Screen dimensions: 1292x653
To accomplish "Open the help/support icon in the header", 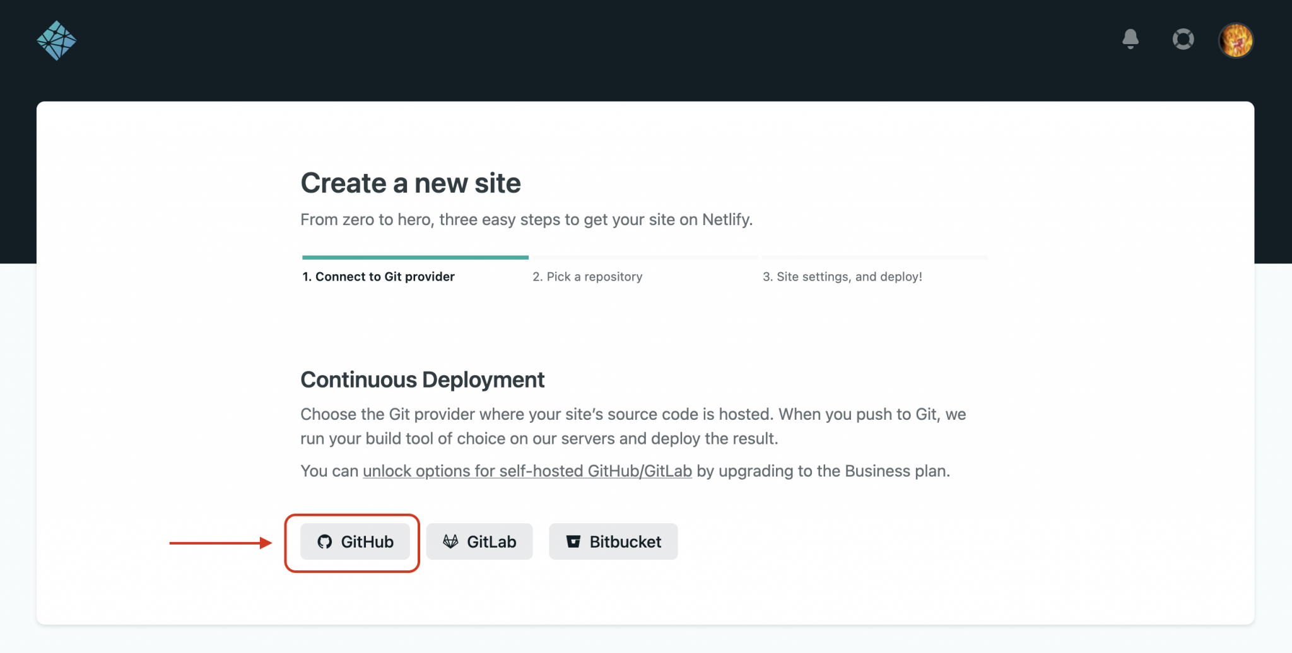I will tap(1183, 39).
